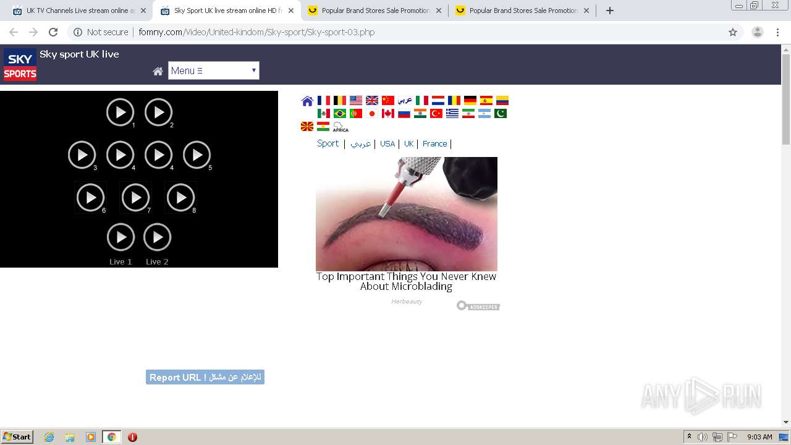Select the Portugal flag icon
Screen dimensions: 791x445
[355, 113]
